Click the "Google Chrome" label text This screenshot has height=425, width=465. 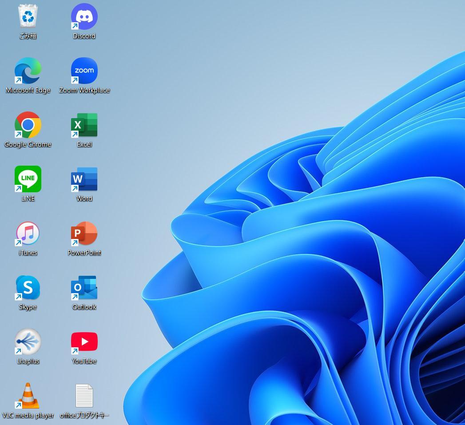(x=28, y=144)
